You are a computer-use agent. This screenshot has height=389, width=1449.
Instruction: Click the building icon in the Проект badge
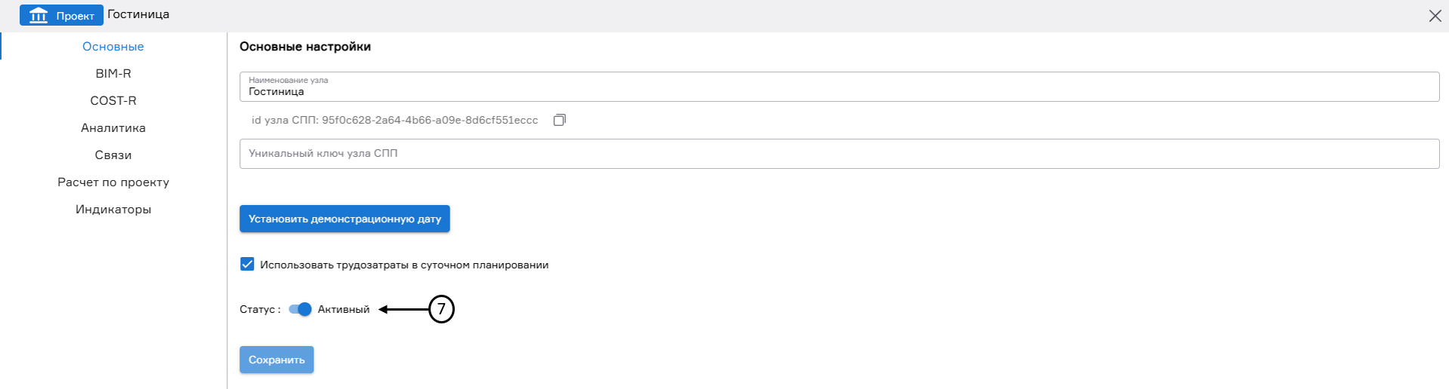(x=39, y=15)
